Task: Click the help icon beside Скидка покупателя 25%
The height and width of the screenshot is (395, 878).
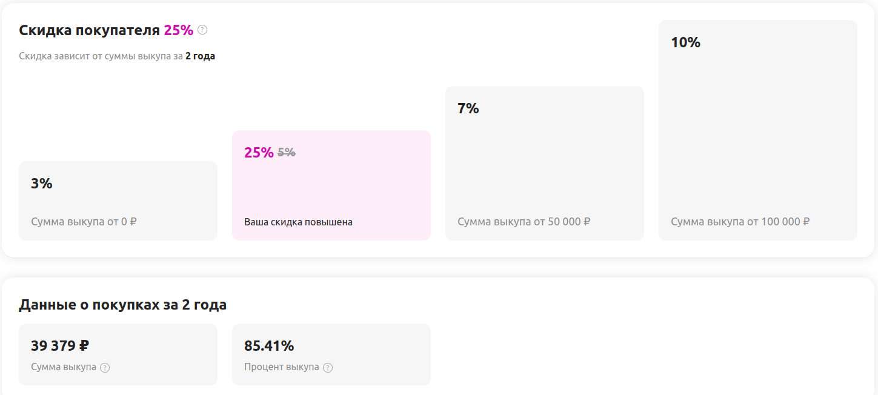Action: pos(202,30)
